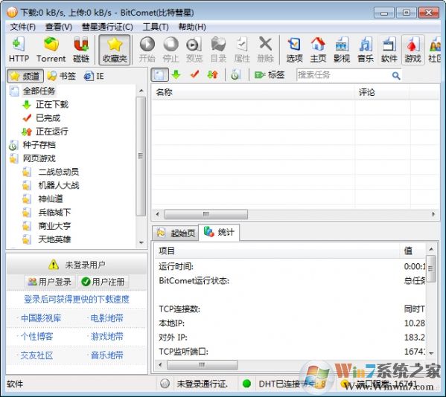This screenshot has width=446, height=397.
Task: Open the 标签 tags button
Action: [x=269, y=75]
